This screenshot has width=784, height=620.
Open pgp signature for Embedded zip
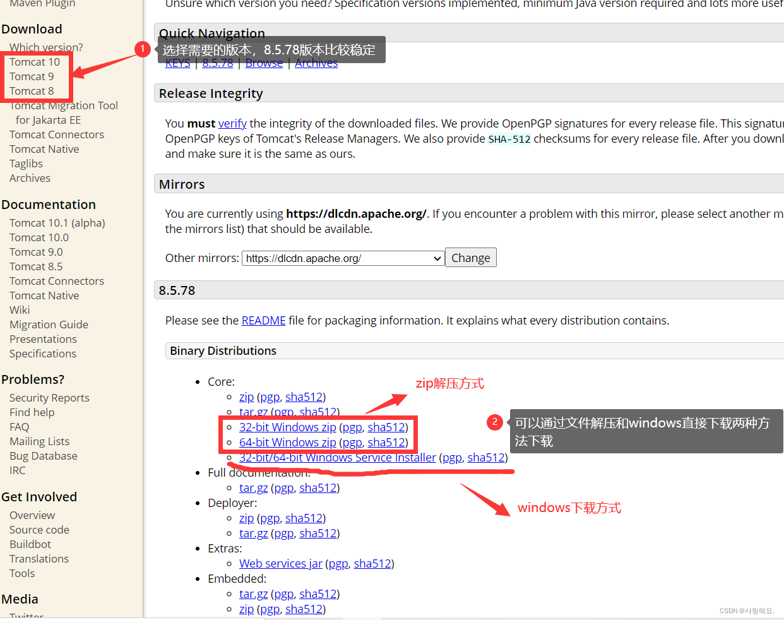click(x=270, y=609)
